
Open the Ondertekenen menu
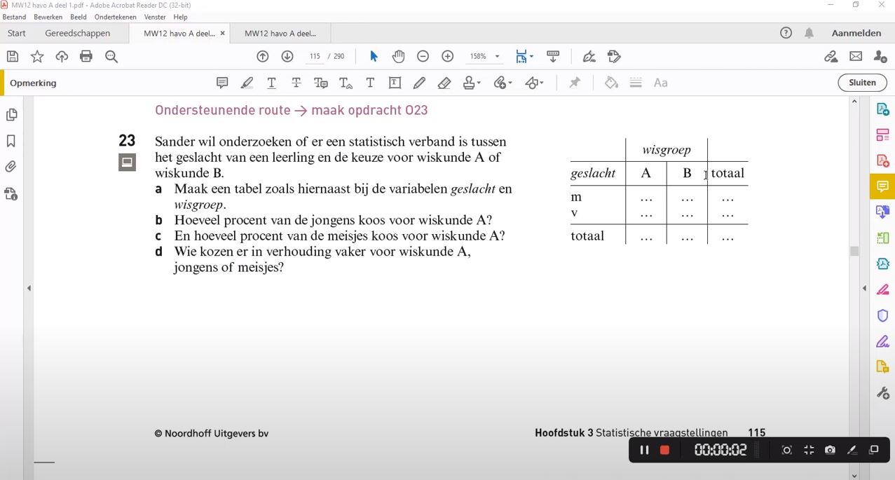click(116, 17)
